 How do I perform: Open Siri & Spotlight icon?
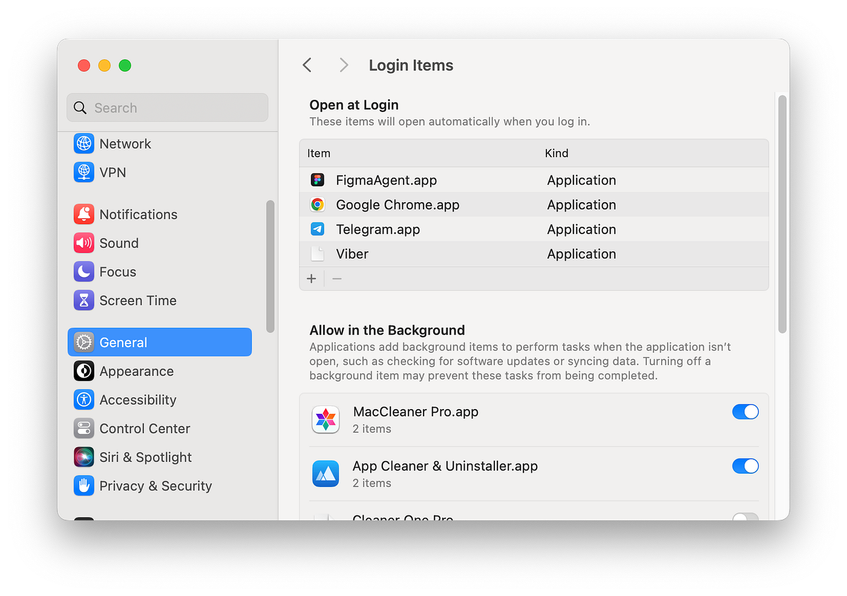tap(84, 457)
